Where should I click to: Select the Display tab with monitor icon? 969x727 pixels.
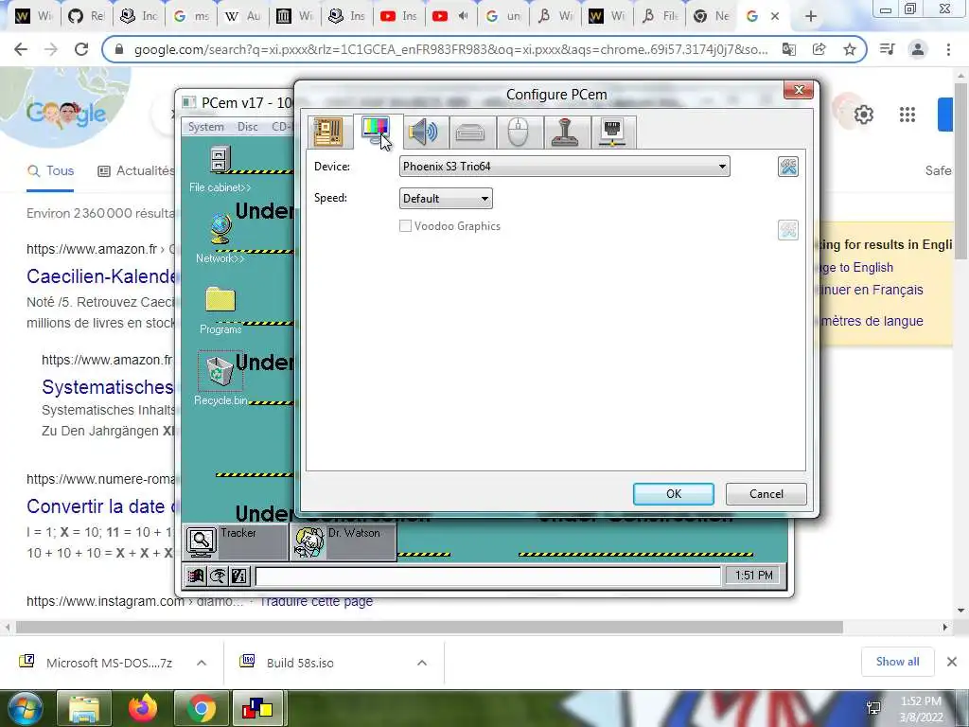point(377,131)
